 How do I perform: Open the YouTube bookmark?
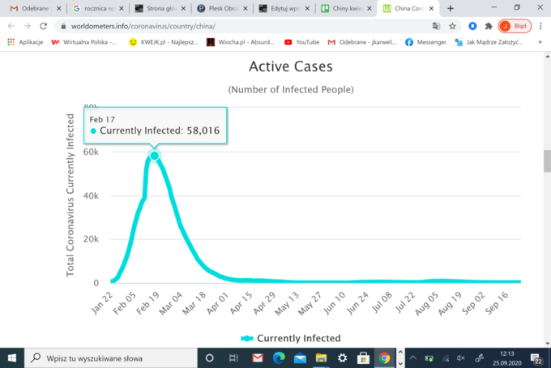(300, 41)
